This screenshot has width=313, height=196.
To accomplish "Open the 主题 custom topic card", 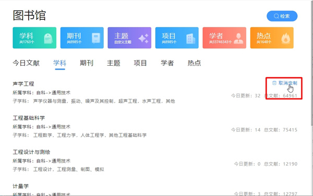I will (129, 38).
